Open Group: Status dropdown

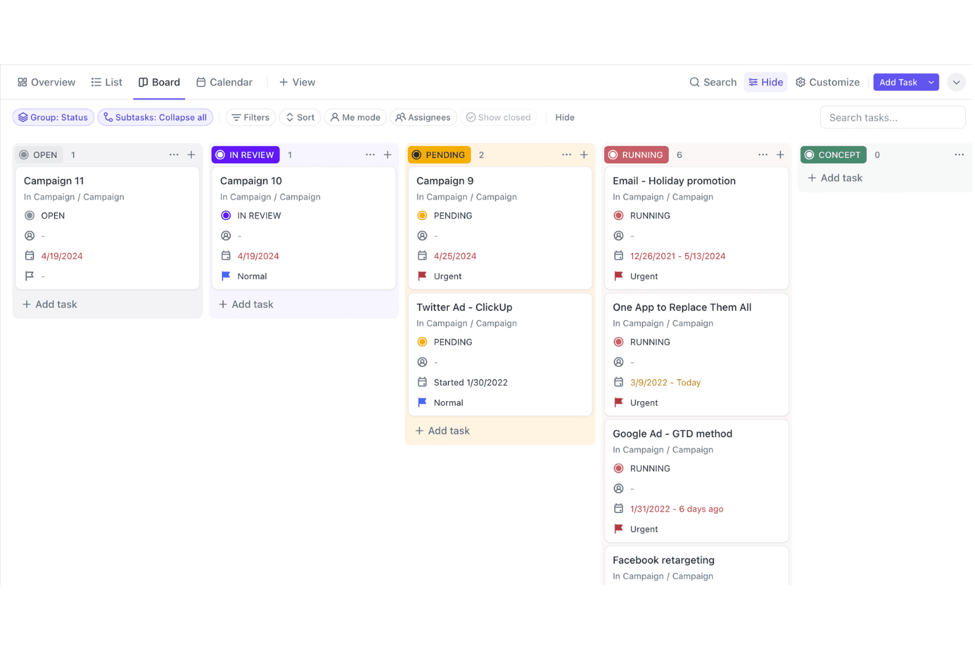coord(53,117)
